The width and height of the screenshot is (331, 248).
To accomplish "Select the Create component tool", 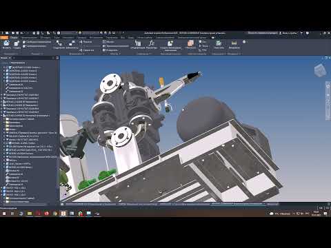I will click(17, 44).
